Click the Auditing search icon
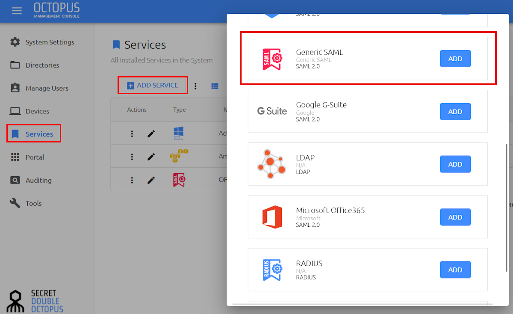Screen dimensions: 513x314 point(15,180)
